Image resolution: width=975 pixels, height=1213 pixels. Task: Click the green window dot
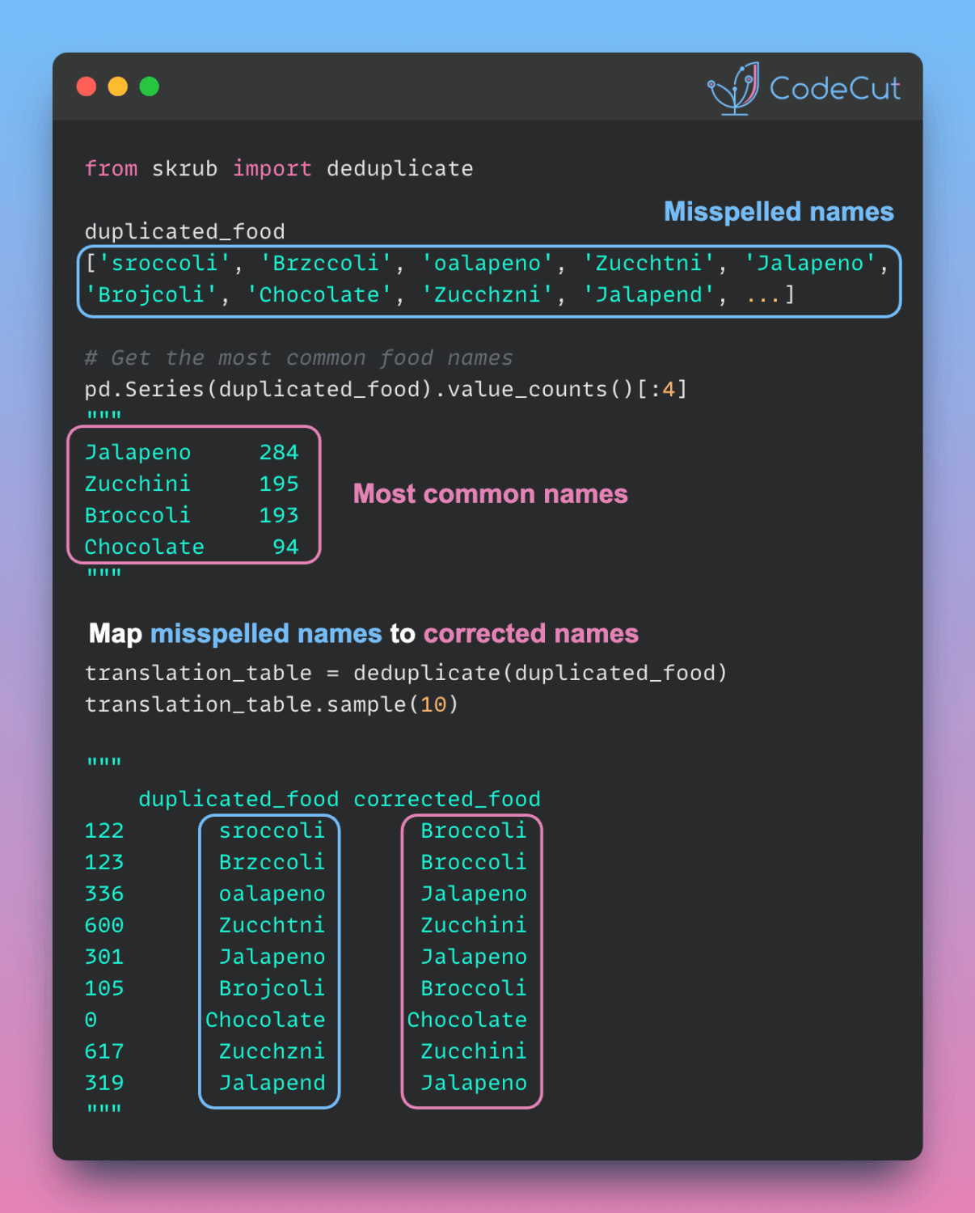[x=150, y=87]
